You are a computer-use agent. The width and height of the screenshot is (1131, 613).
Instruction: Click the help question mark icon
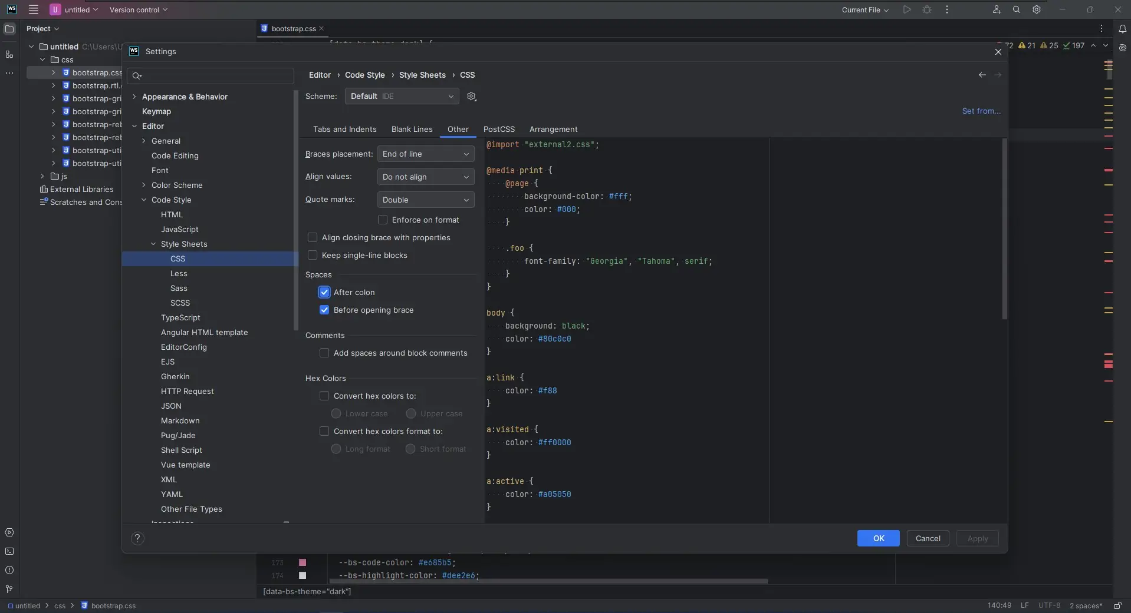[137, 538]
